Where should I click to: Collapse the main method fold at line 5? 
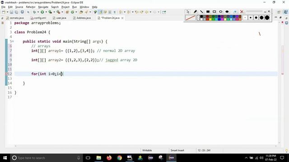pyautogui.click(x=13, y=41)
